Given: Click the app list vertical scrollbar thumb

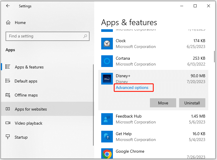Looking at the screenshot, I should [x=214, y=57].
